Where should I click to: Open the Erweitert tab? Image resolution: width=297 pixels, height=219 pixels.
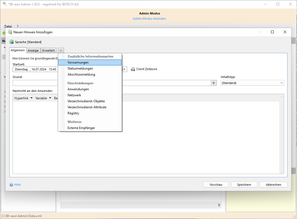pyautogui.click(x=48, y=50)
